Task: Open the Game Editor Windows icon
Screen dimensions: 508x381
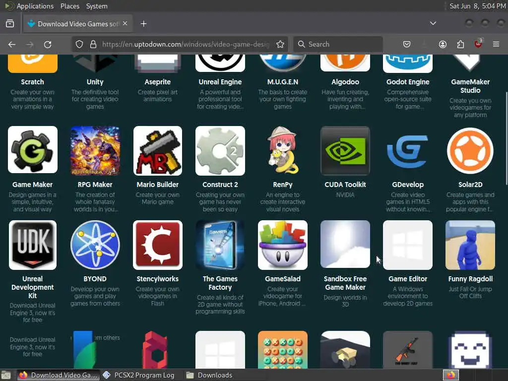Action: click(x=408, y=245)
